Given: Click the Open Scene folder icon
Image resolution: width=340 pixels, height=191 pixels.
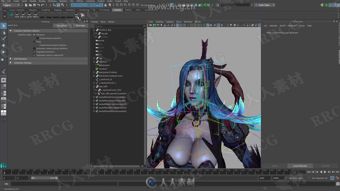Looking at the screenshot, I should pos(31,5).
